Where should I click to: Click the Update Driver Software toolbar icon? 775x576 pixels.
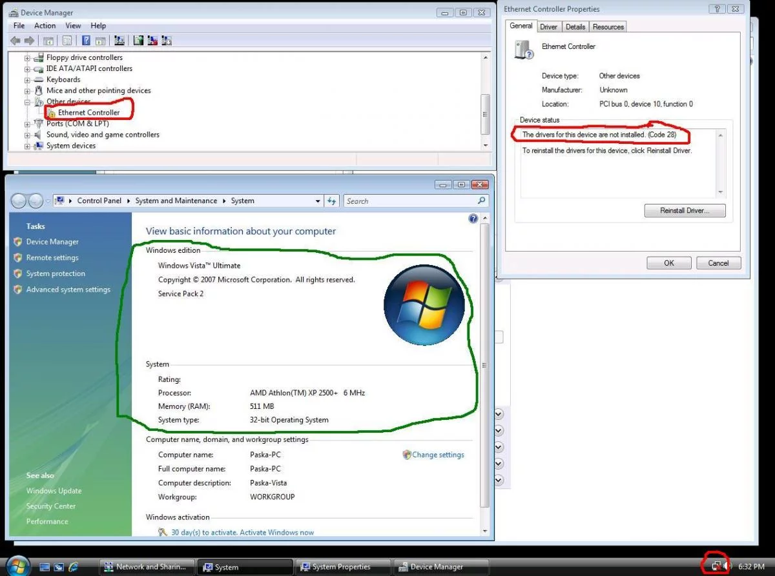point(138,41)
